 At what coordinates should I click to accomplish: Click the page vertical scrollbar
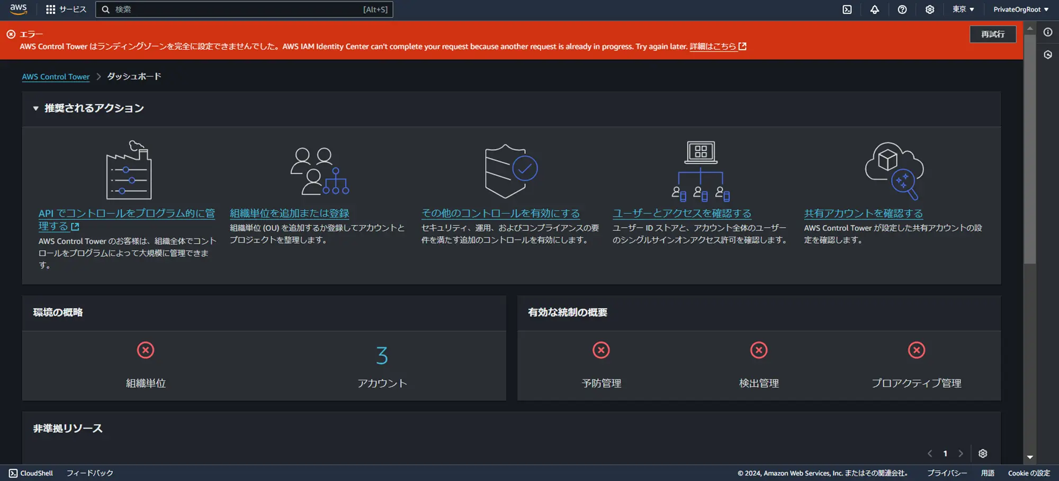click(x=1030, y=148)
